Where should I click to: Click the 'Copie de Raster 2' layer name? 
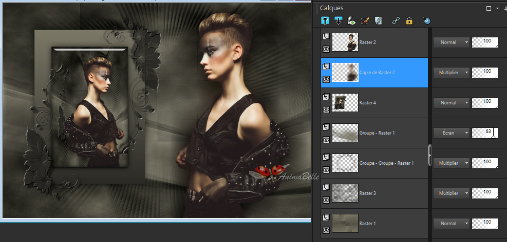tap(377, 73)
